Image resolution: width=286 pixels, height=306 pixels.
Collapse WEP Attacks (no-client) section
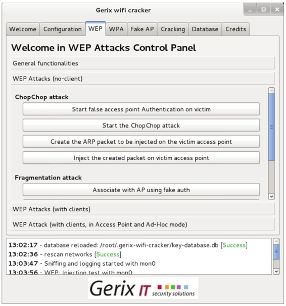143,79
